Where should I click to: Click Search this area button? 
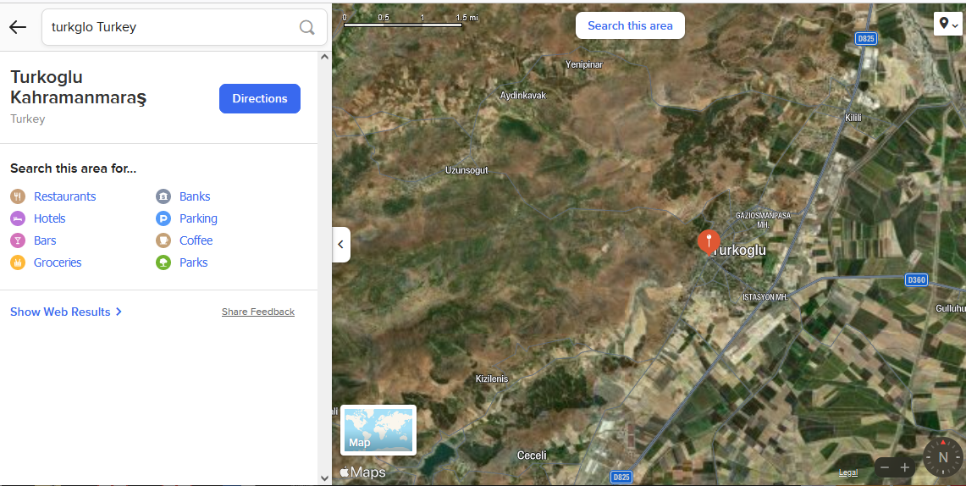pyautogui.click(x=630, y=25)
